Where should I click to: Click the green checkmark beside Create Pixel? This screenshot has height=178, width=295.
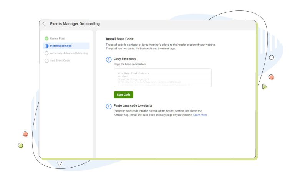click(x=46, y=38)
